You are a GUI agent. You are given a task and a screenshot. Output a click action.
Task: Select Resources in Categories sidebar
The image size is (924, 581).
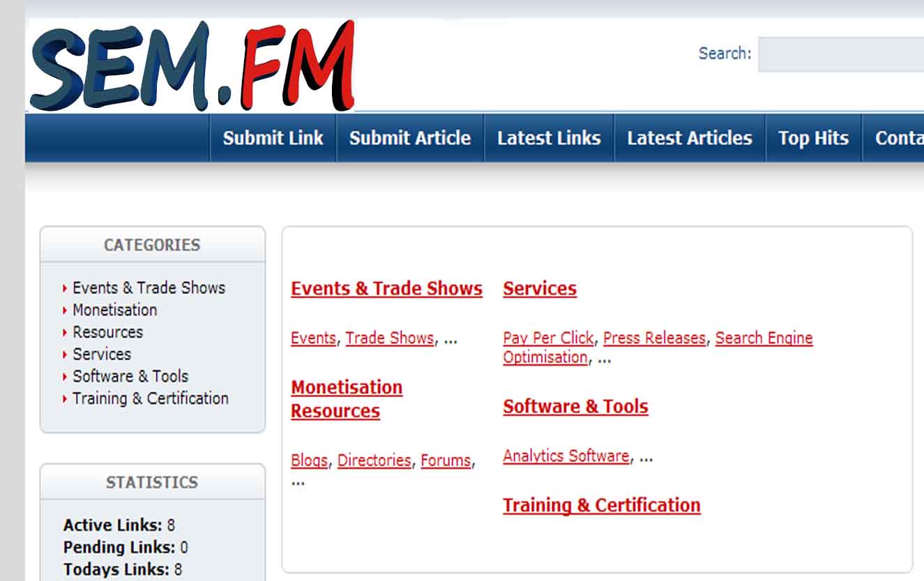(x=108, y=332)
